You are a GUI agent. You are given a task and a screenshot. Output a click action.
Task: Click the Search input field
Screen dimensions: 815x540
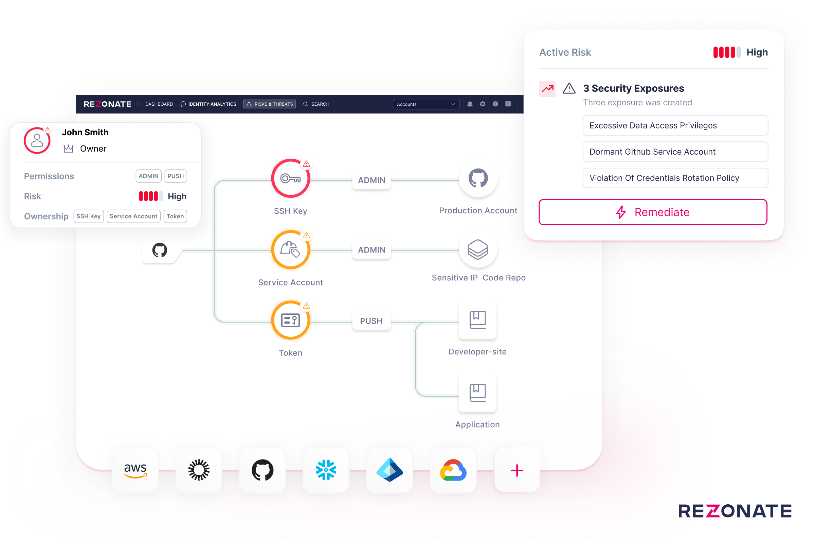tap(320, 104)
